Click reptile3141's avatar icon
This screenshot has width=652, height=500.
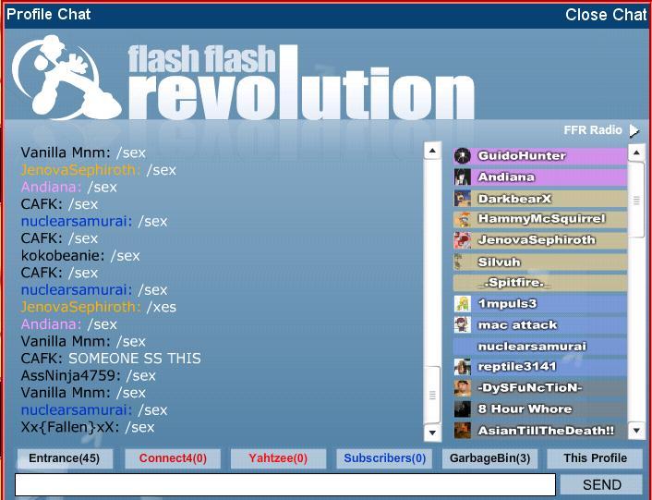[463, 367]
